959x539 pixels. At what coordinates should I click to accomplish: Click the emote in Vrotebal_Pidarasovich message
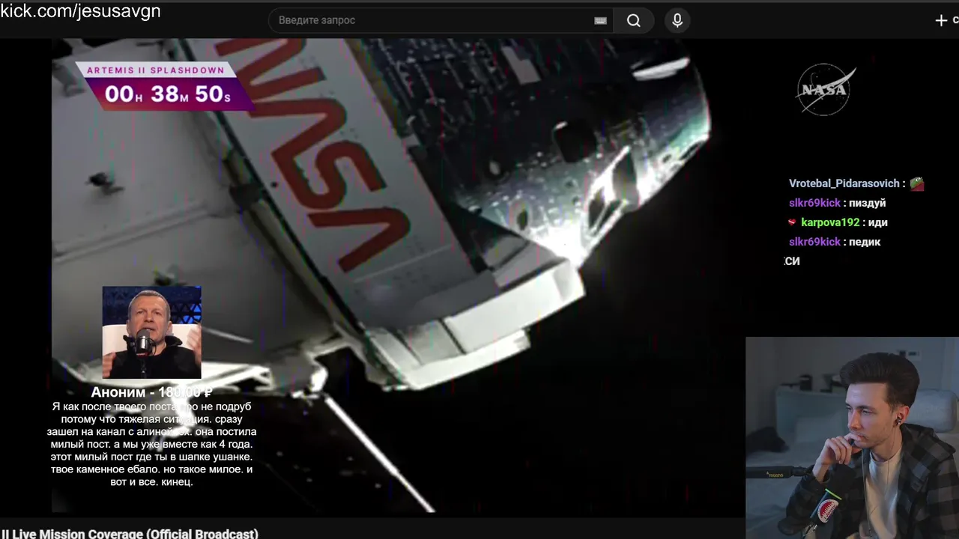coord(916,183)
